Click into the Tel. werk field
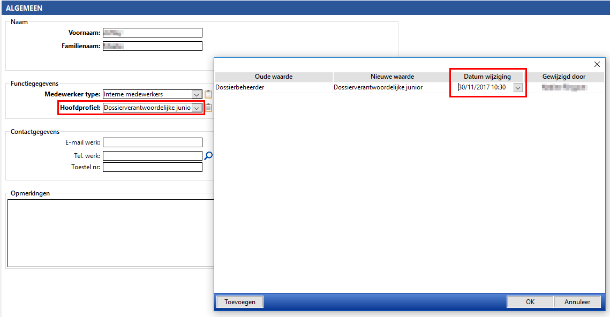 pyautogui.click(x=153, y=156)
